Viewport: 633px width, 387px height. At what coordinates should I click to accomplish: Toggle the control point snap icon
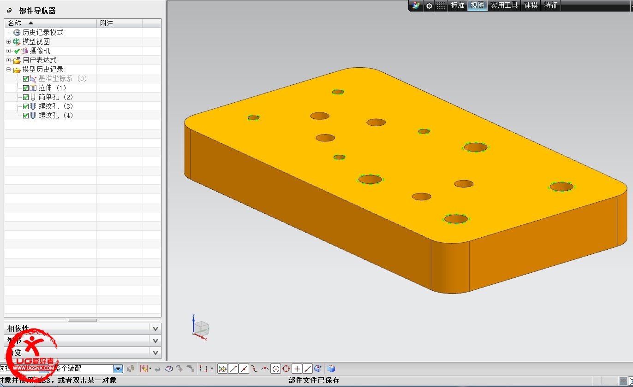[254, 369]
